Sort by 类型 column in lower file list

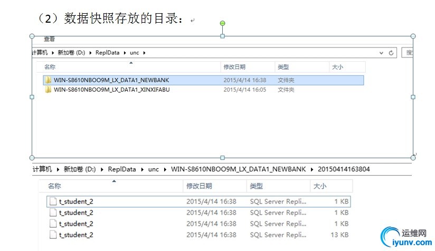tap(257, 186)
